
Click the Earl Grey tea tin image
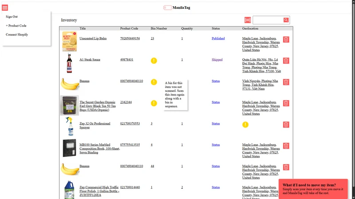click(70, 105)
